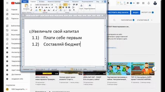This screenshot has width=165, height=92.
Task: Click the YouTube channel search magnifier icon
Action: coord(114,20)
